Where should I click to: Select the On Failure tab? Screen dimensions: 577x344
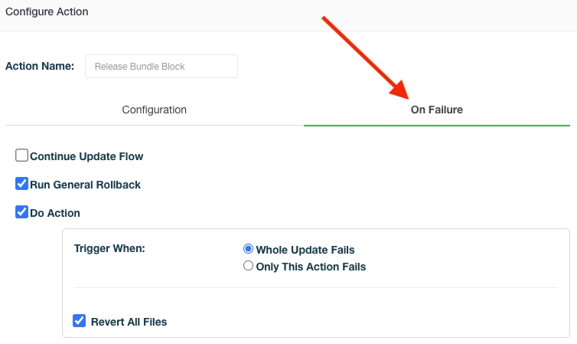436,110
